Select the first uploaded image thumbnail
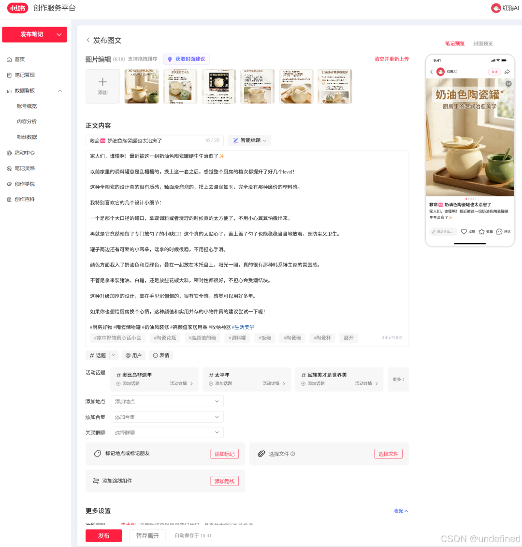The width and height of the screenshot is (522, 547). point(142,86)
